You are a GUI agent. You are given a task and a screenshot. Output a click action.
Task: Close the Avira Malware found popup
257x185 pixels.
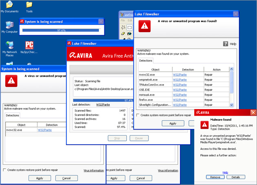pos(253,112)
